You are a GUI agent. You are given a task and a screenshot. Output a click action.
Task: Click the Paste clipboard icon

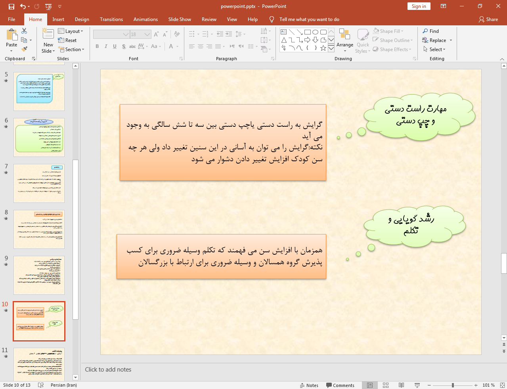(11, 36)
